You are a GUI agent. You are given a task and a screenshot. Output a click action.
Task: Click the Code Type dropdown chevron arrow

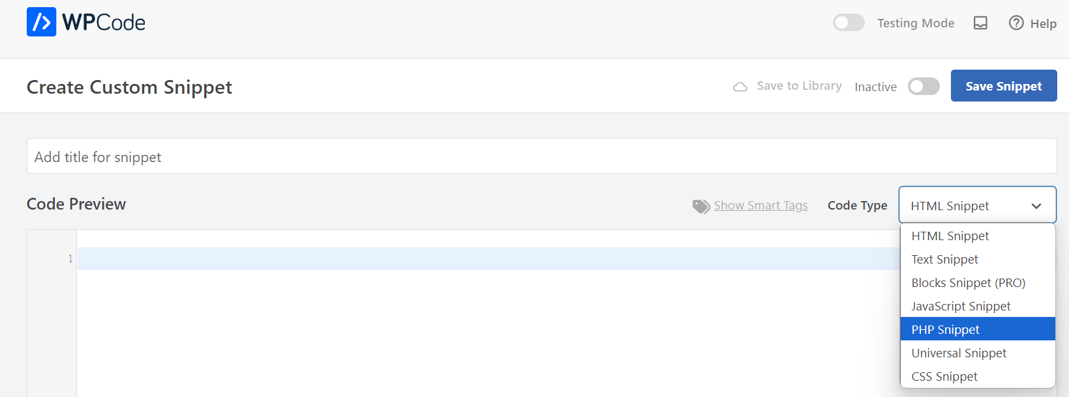pyautogui.click(x=1036, y=206)
